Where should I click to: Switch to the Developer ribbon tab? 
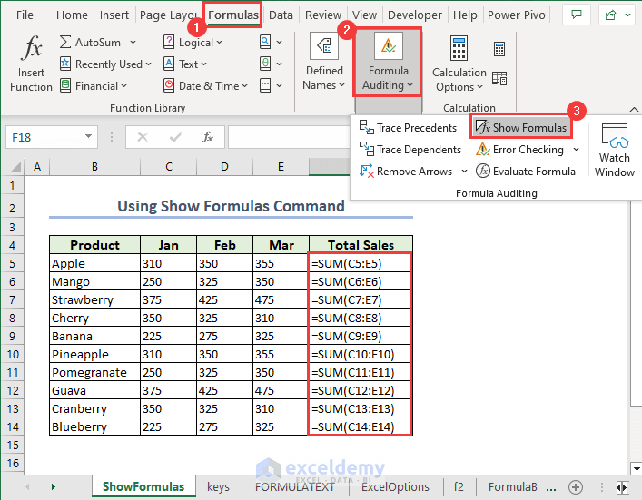[x=415, y=15]
